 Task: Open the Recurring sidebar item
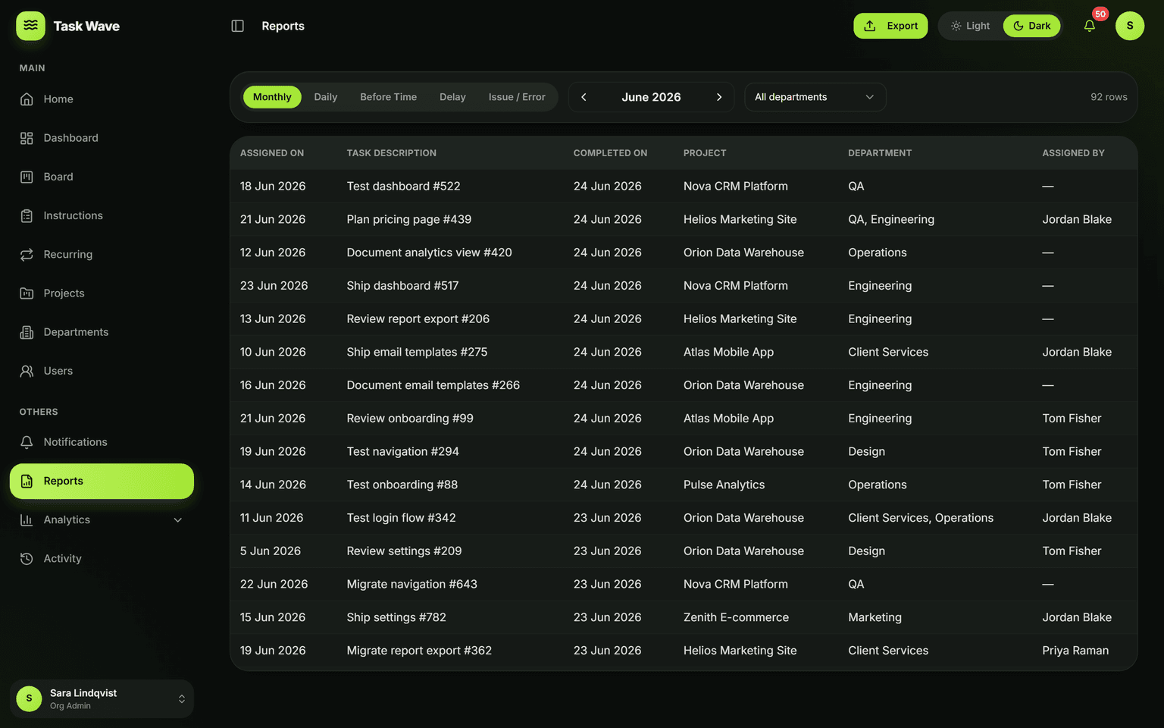(x=102, y=254)
